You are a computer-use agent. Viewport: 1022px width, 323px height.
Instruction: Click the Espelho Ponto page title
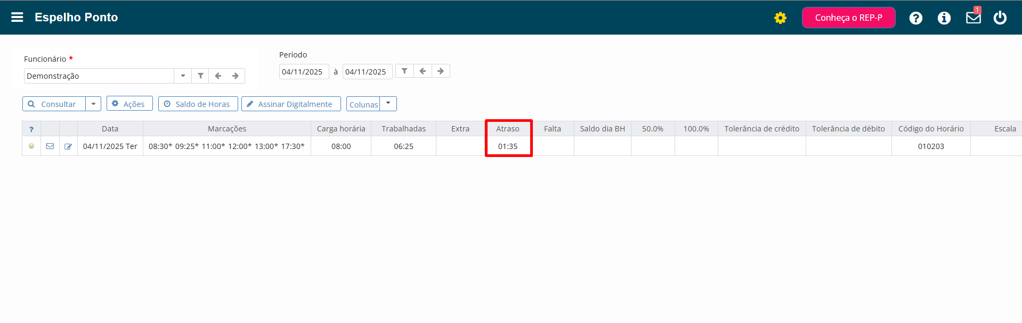[x=76, y=17]
